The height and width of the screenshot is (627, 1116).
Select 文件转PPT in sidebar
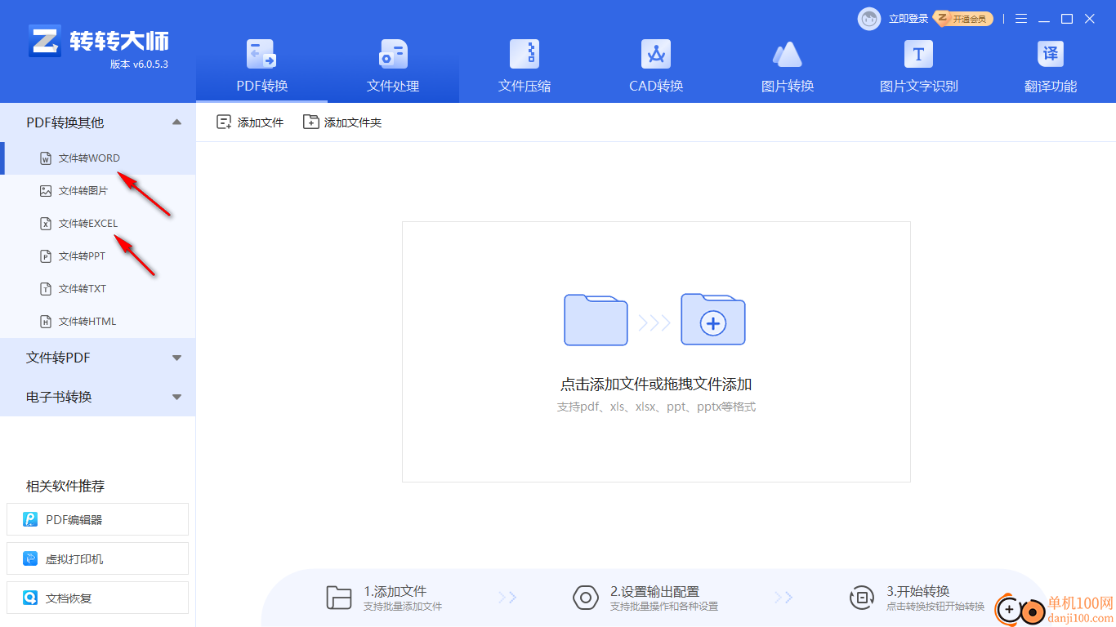[98, 256]
